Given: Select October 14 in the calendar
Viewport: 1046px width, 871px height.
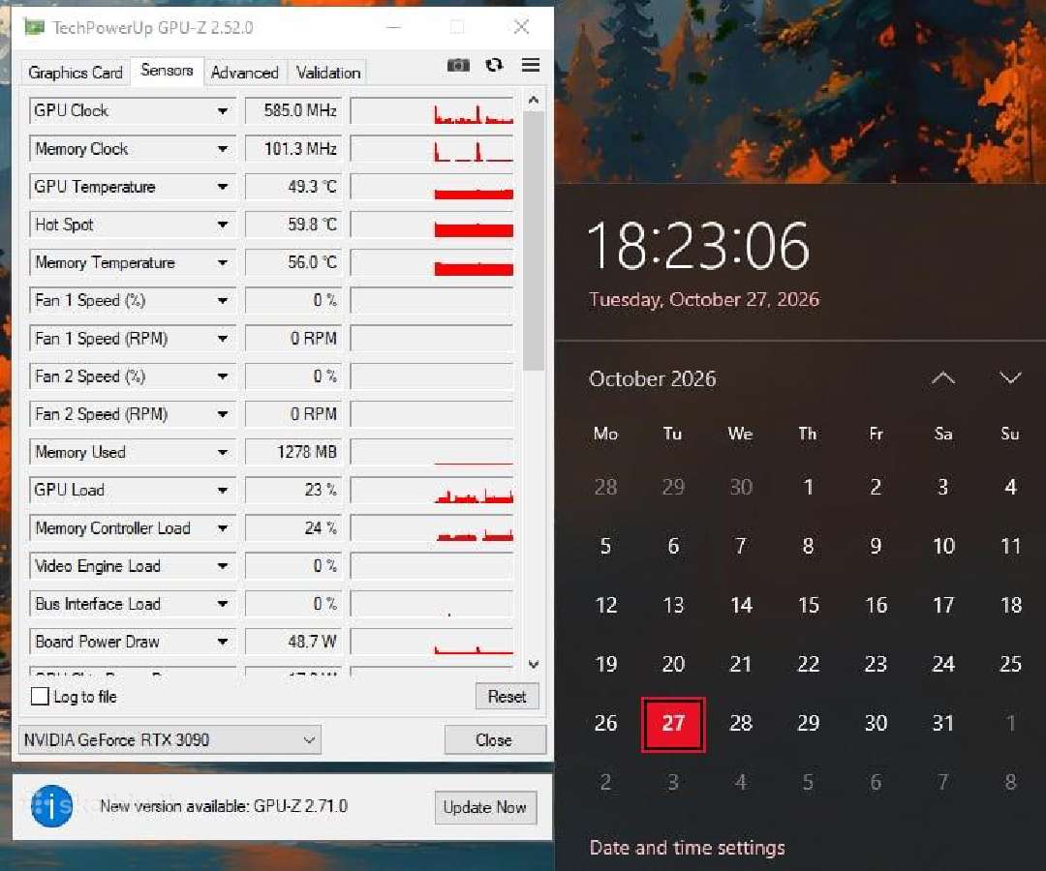Looking at the screenshot, I should [x=741, y=605].
